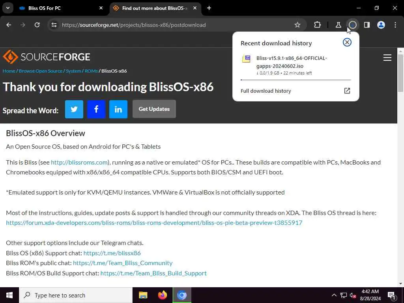The height and width of the screenshot is (303, 404).
Task: Click the forward navigation arrow
Action: [23, 25]
